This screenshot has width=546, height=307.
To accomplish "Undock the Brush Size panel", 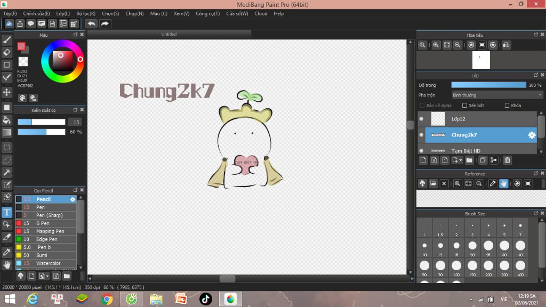I will 535,213.
